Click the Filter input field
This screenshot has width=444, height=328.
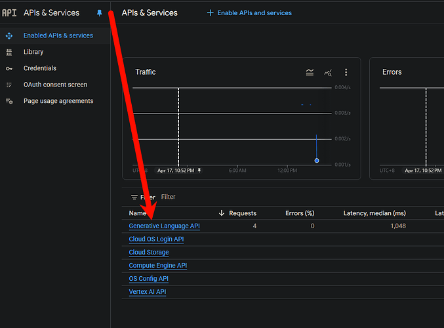click(168, 197)
